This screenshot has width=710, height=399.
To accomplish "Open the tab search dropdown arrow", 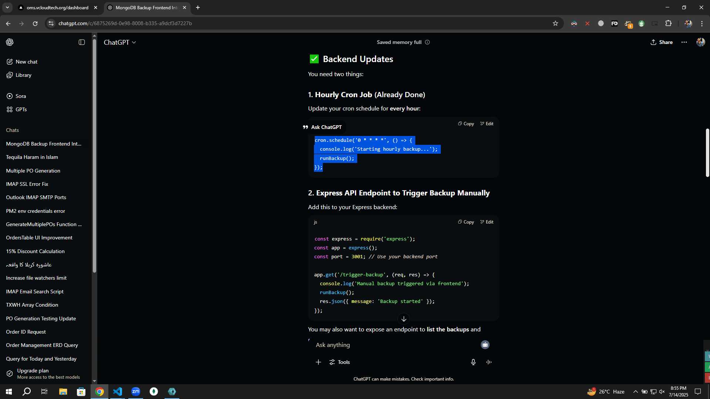I will [x=7, y=7].
